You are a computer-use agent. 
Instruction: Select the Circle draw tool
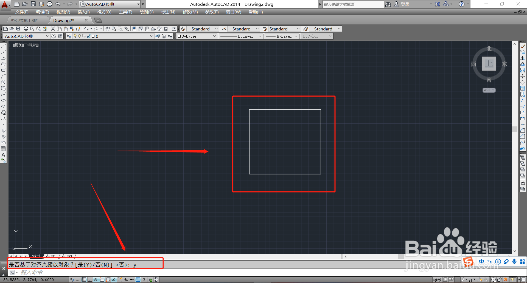3,82
